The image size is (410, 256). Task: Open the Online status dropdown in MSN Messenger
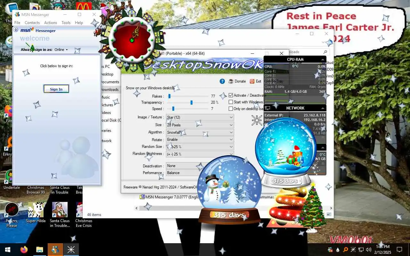click(x=61, y=50)
